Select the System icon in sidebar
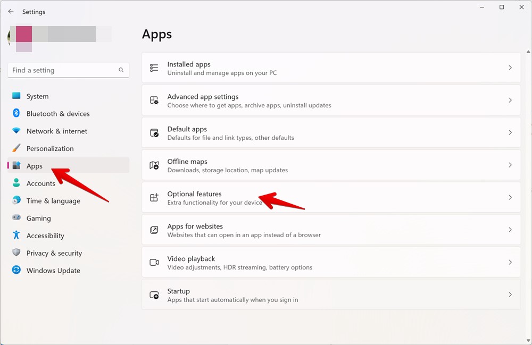This screenshot has height=345, width=532. point(16,96)
